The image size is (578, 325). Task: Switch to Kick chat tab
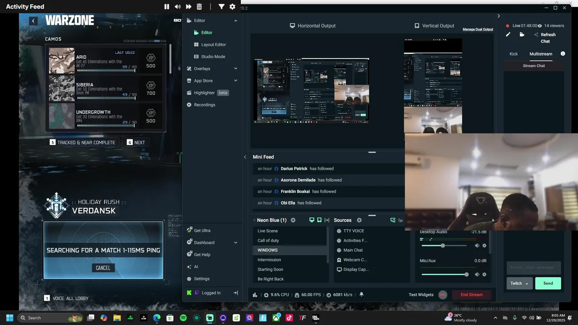pyautogui.click(x=513, y=54)
